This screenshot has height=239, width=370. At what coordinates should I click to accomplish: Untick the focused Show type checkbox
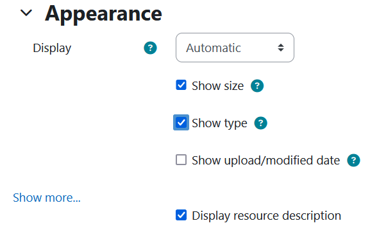[x=181, y=123]
